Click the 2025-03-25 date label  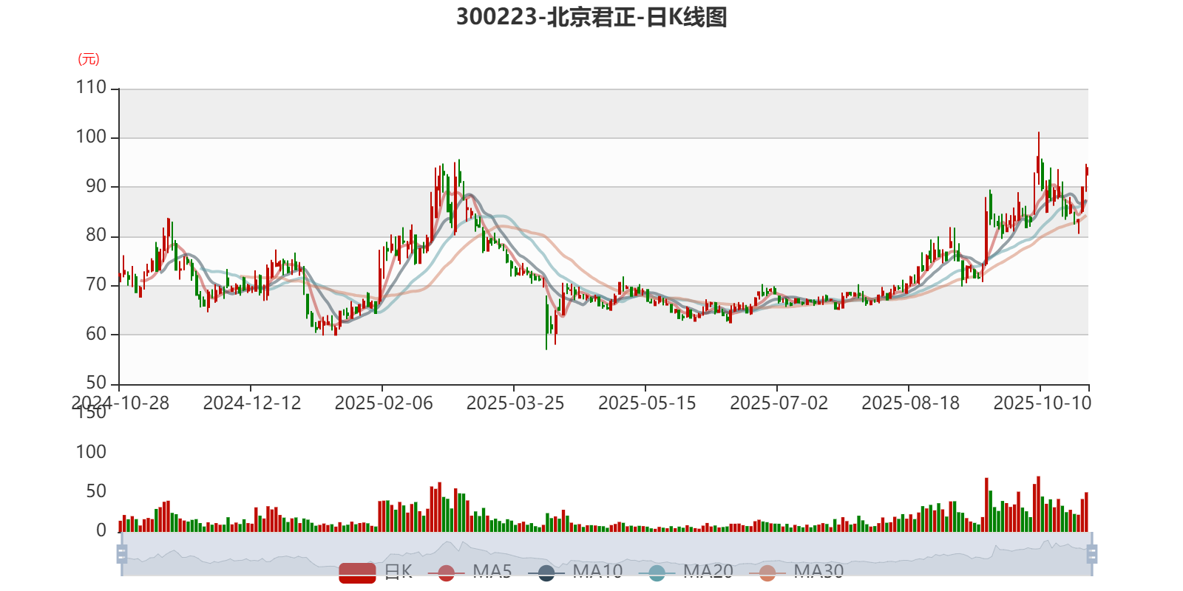click(x=515, y=403)
